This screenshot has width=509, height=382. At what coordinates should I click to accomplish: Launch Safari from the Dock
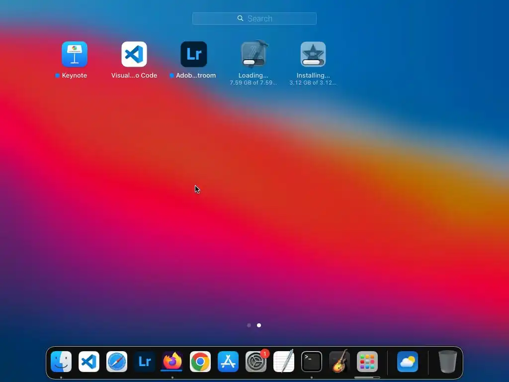click(x=117, y=362)
